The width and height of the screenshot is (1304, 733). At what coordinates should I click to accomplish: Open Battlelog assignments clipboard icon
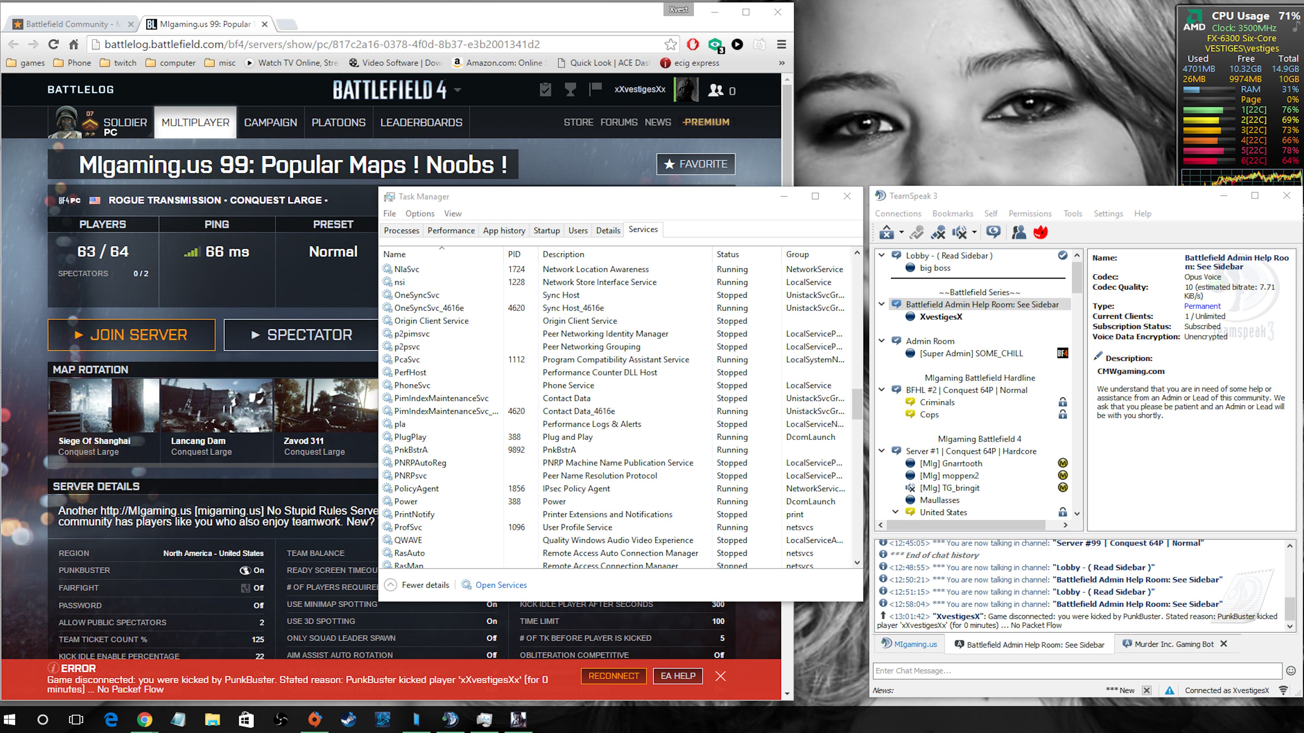click(x=545, y=90)
